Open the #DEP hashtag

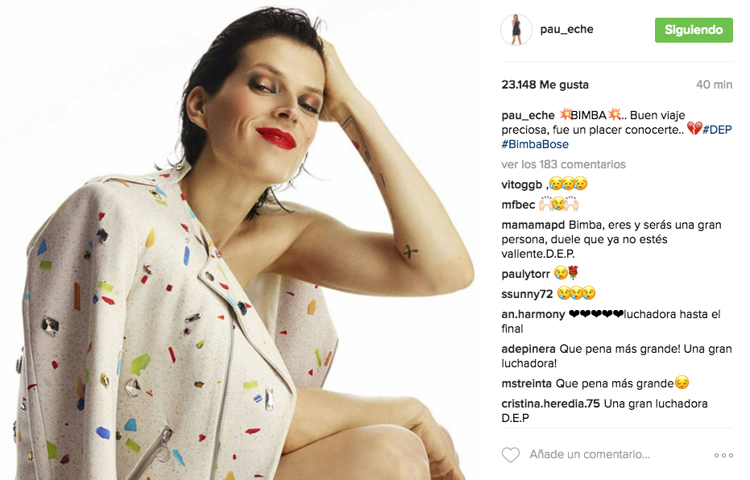pos(717,130)
